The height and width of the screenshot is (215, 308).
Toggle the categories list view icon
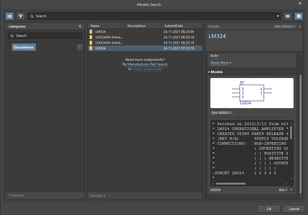[x=10, y=16]
